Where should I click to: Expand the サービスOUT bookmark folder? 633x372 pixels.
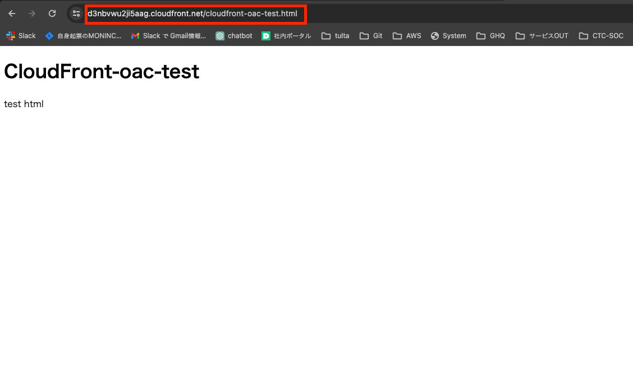click(542, 36)
